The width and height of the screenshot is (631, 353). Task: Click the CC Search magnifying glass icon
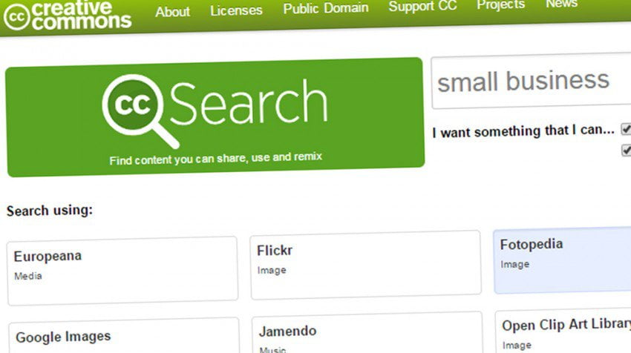click(x=137, y=109)
